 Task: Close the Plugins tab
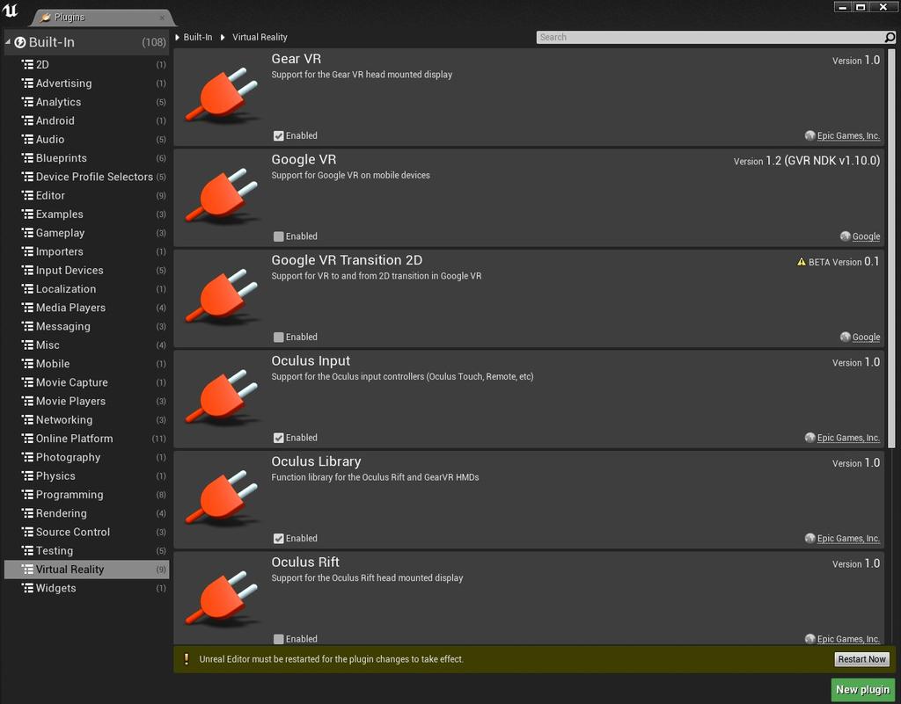click(162, 18)
